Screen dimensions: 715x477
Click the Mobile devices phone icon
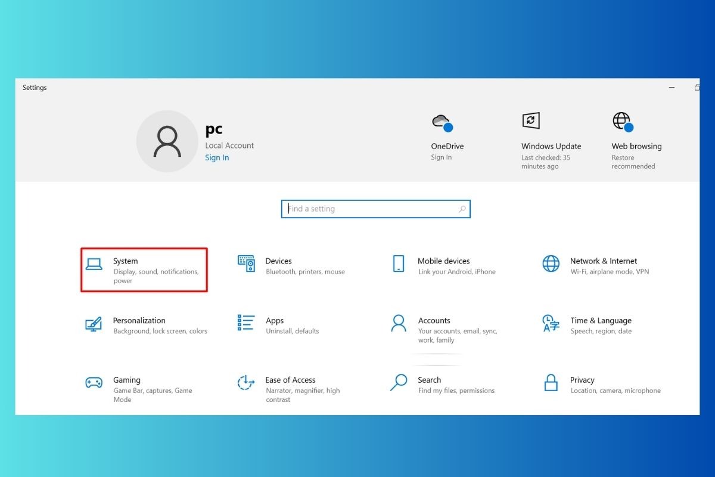coord(399,264)
